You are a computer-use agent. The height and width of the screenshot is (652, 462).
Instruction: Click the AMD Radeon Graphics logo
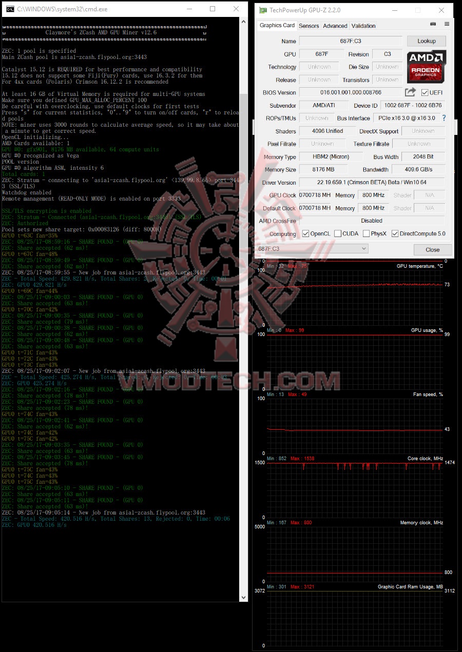[426, 67]
